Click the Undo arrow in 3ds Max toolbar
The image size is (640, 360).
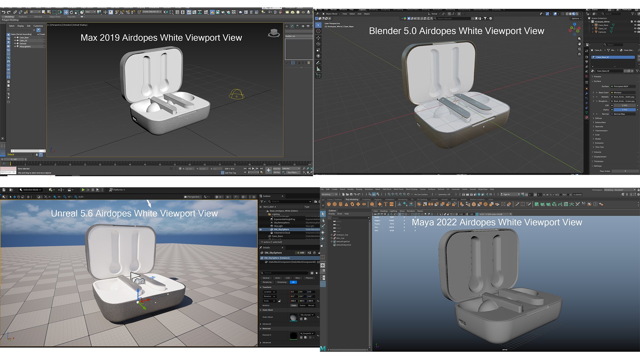(3, 12)
